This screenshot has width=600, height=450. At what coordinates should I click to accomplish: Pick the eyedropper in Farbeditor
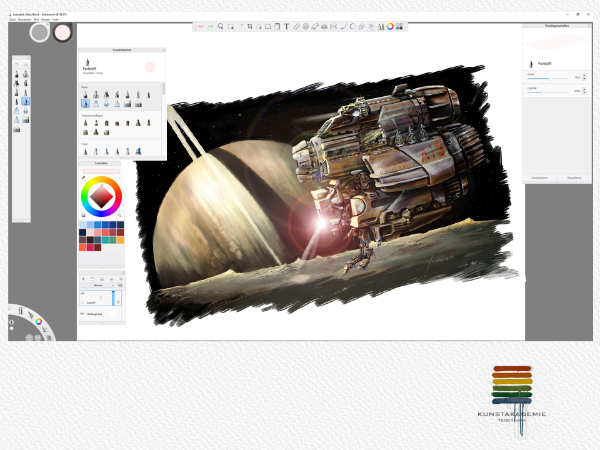83,177
